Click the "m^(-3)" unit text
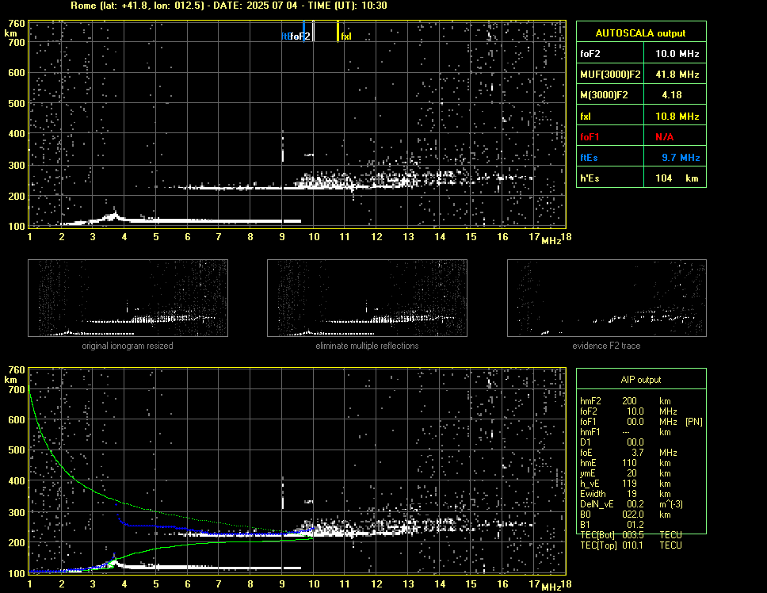 click(671, 504)
